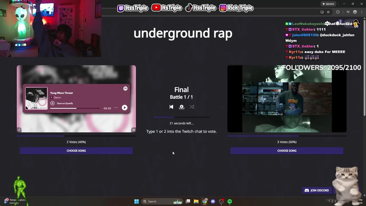Click the page vertical scrollbar
The width and height of the screenshot is (366, 206).
click(x=365, y=69)
